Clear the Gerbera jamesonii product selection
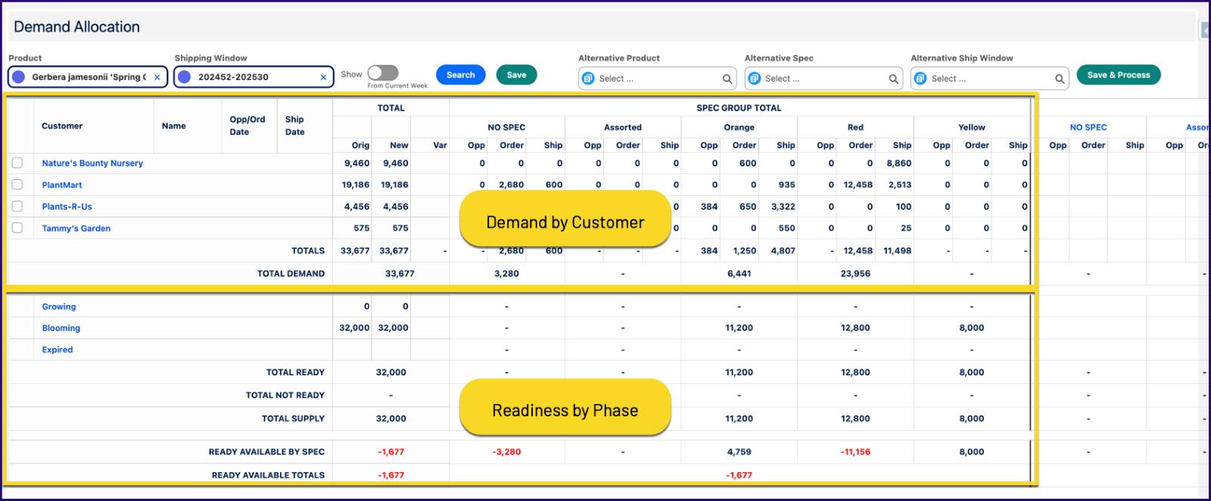Screen dimensions: 1211x501 157,77
